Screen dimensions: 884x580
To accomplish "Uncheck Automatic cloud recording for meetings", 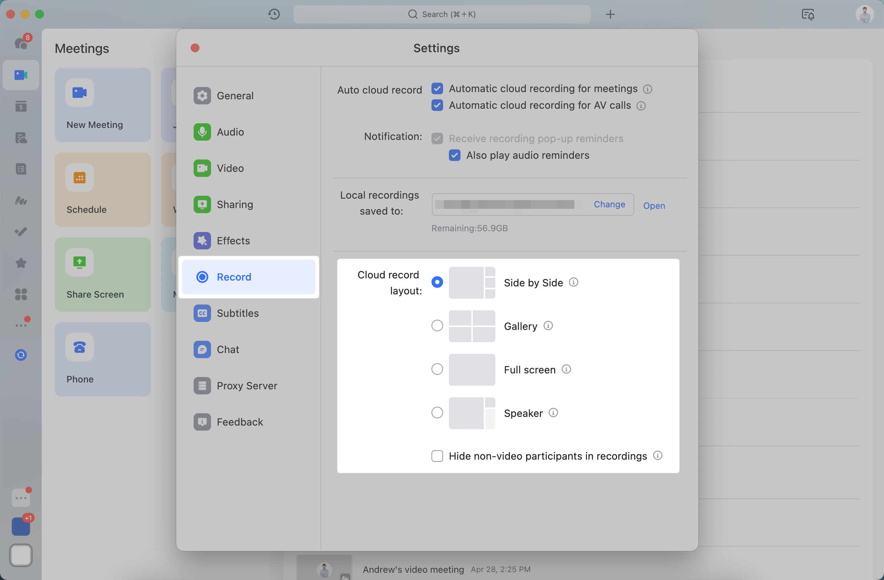I will pyautogui.click(x=437, y=89).
